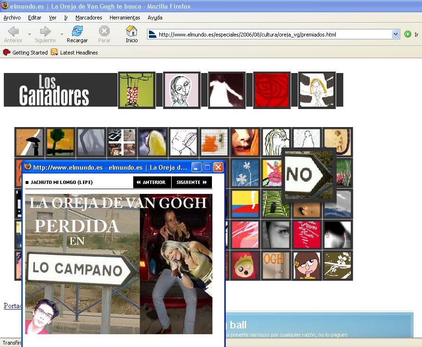Viewport: 422px width, 347px height.
Task: Open the Ver menu
Action: [53, 18]
